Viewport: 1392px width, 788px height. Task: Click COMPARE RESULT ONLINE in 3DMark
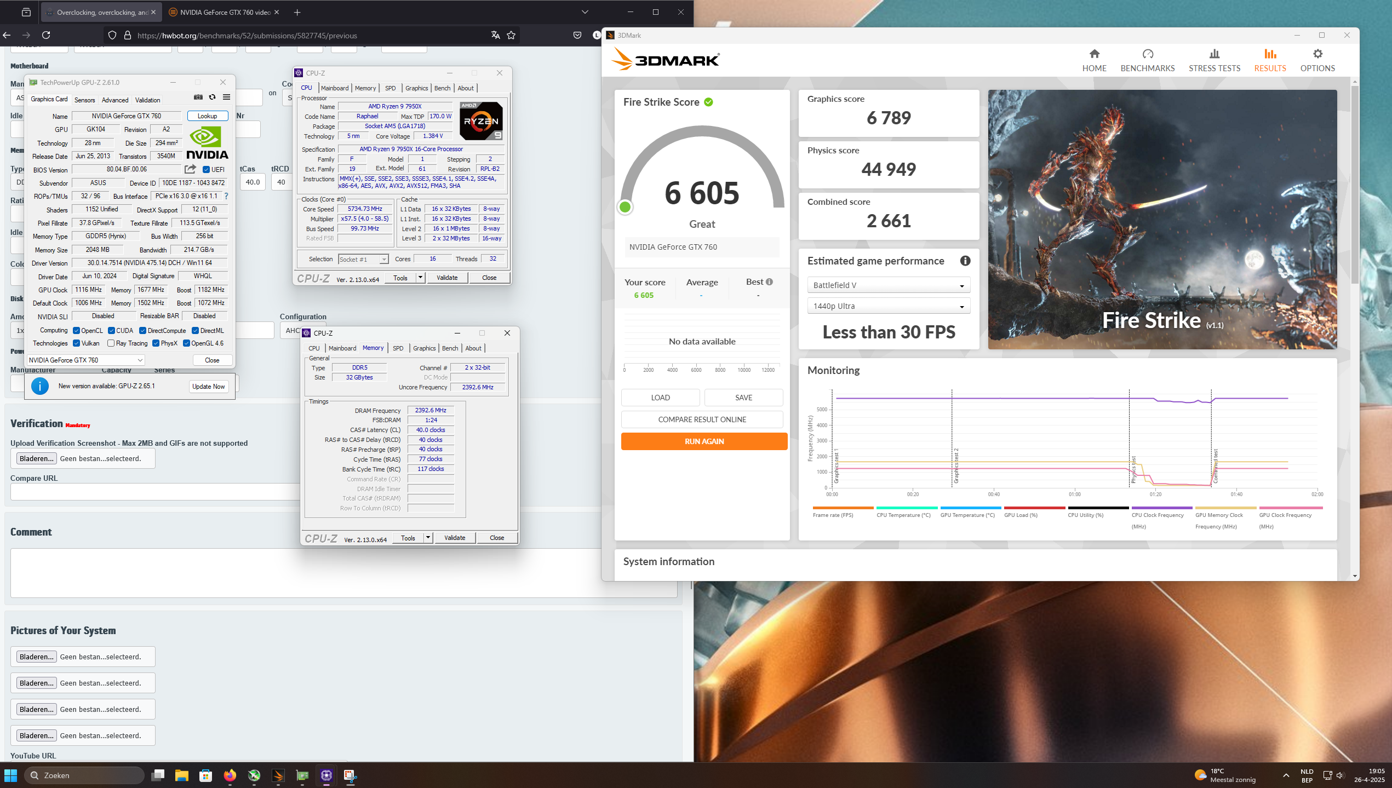coord(702,419)
